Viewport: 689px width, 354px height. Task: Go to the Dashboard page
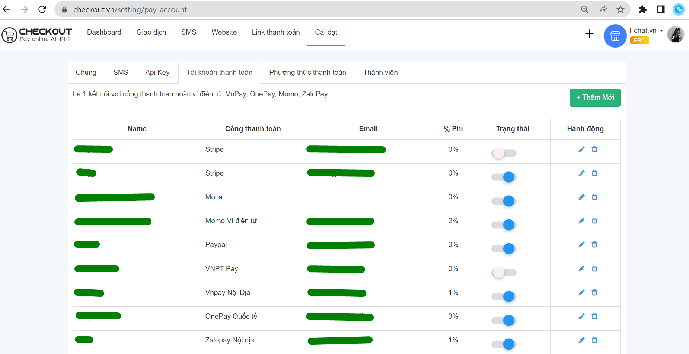coord(104,32)
